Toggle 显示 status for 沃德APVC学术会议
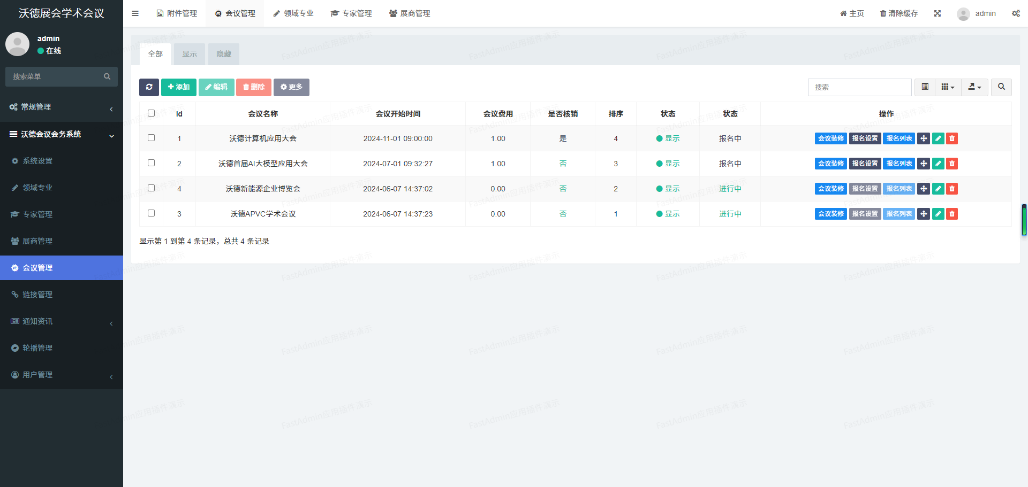This screenshot has height=487, width=1028. tap(668, 214)
